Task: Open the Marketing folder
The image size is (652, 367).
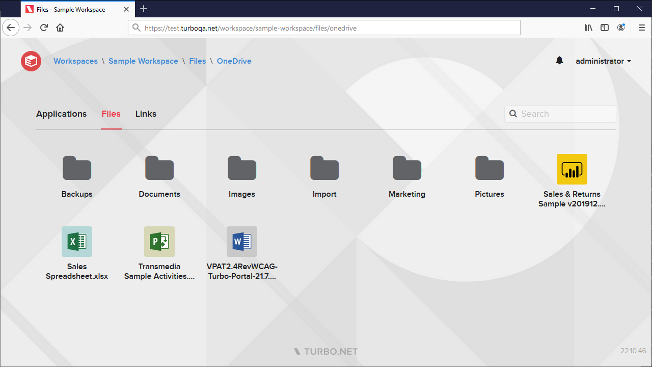Action: pyautogui.click(x=406, y=168)
